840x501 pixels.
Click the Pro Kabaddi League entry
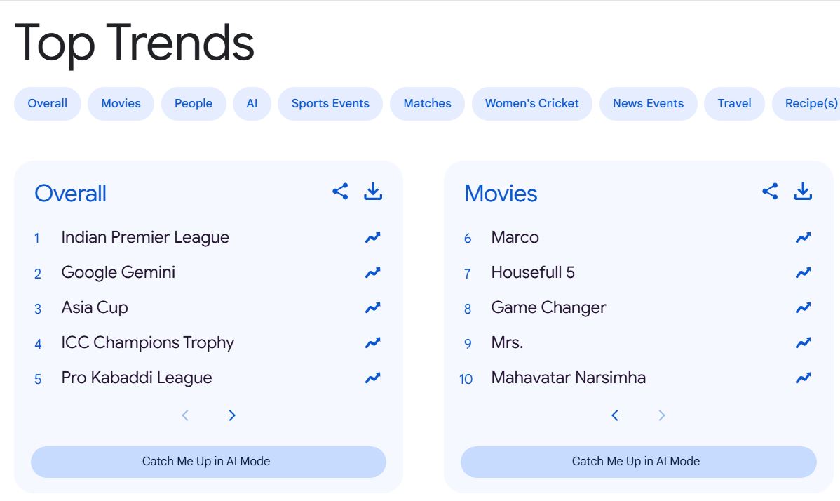(x=137, y=378)
